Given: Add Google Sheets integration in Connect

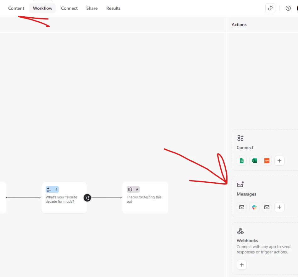Looking at the screenshot, I should point(241,161).
